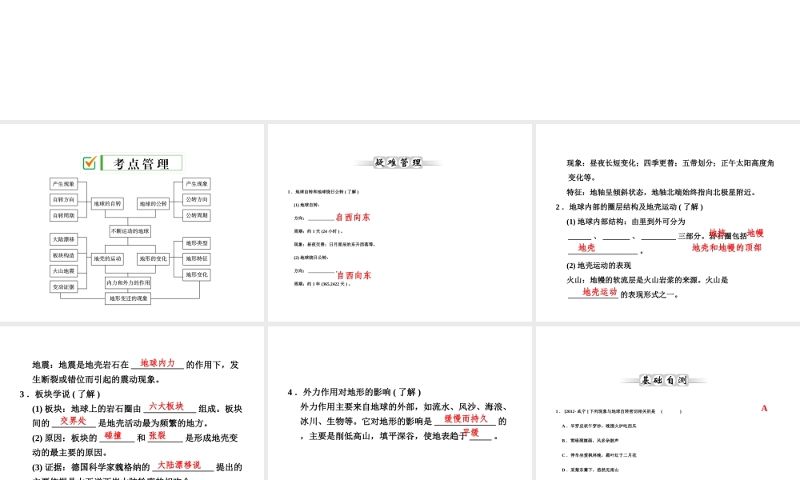800x480 pixels.
Task: Select the 考点管理 title banner
Action: click(x=132, y=162)
